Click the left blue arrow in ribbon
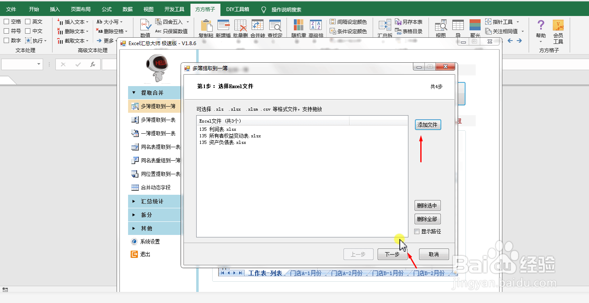This screenshot has height=303, width=589. pos(510,41)
